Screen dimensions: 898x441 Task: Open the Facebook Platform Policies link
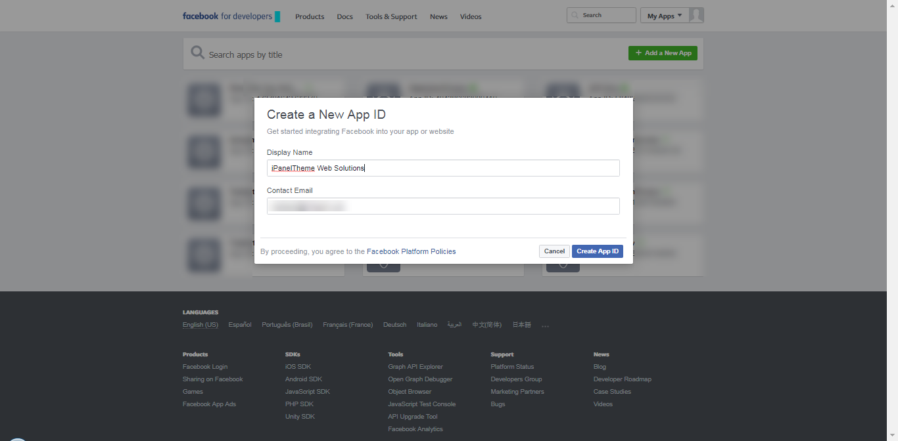(x=411, y=251)
